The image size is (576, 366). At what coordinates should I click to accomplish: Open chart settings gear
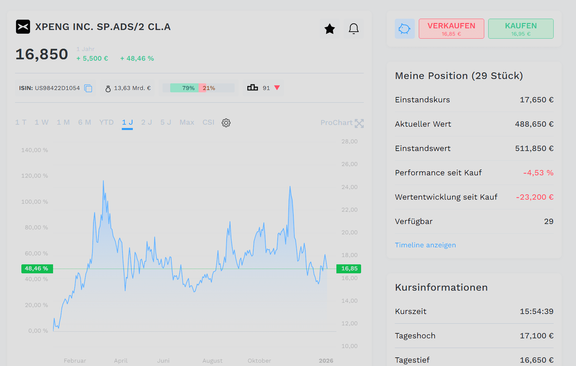(x=226, y=123)
